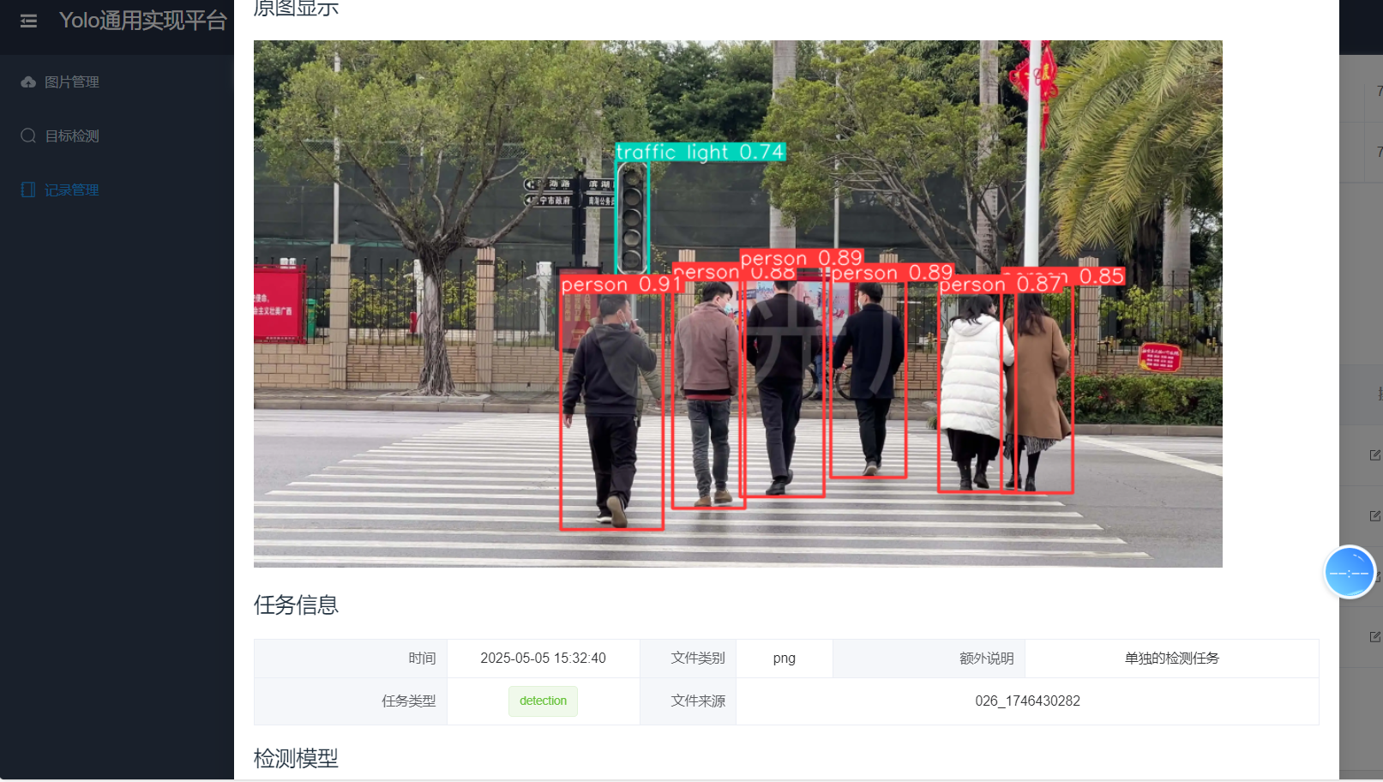Collapse the sidebar using the hamburger icon
This screenshot has height=782, width=1383.
click(x=28, y=21)
